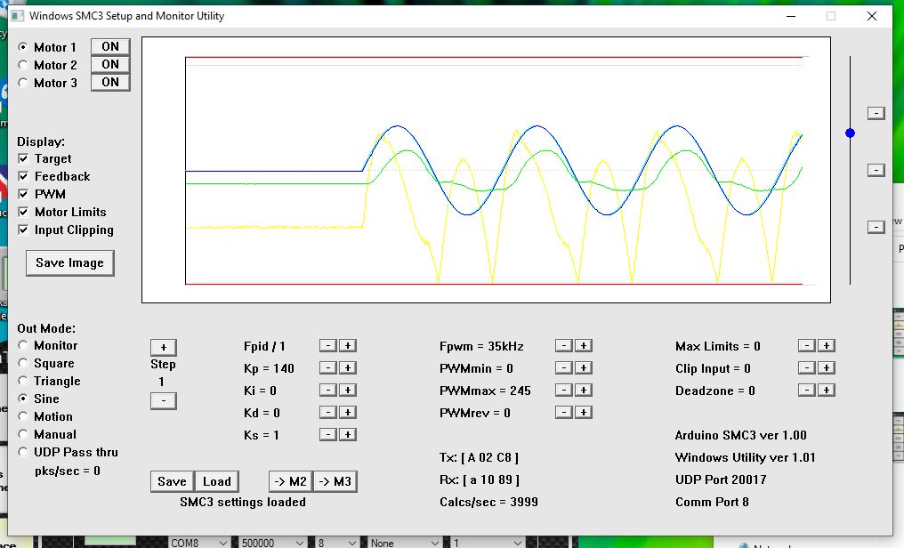Viewport: 904px width, 548px height.
Task: Click the Save Image button
Action: click(x=69, y=262)
